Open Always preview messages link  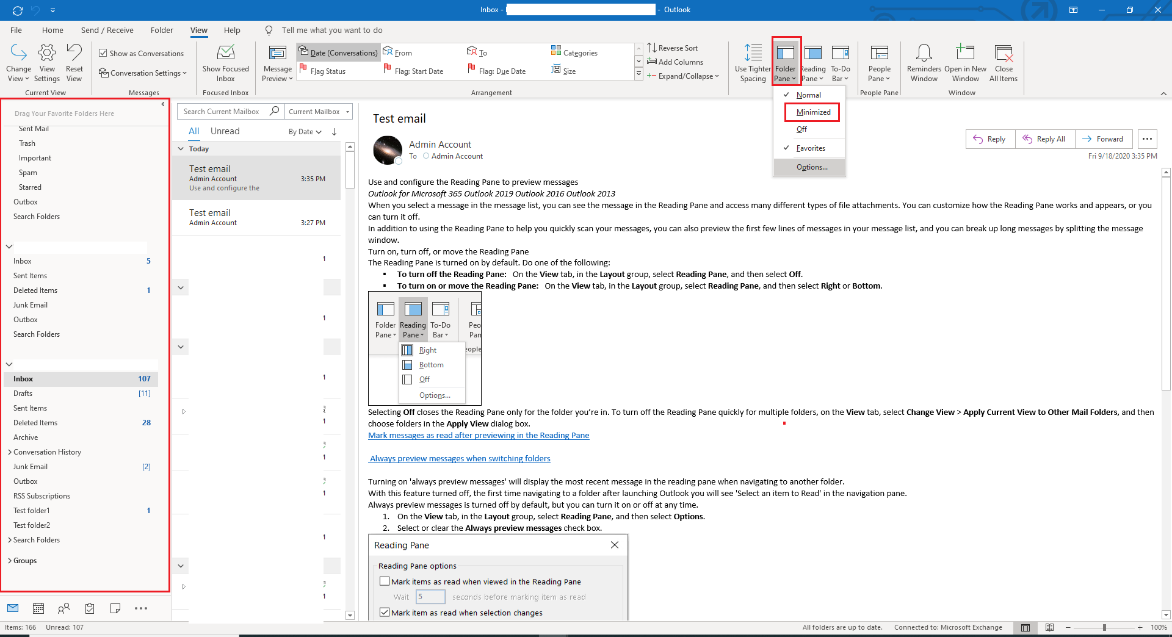(x=460, y=458)
